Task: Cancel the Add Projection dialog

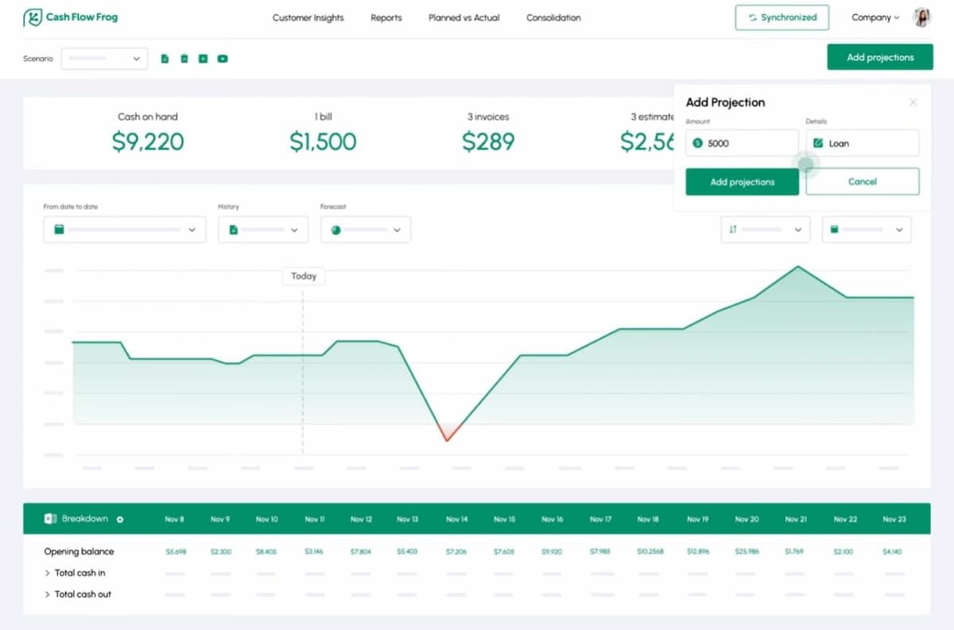Action: tap(862, 181)
